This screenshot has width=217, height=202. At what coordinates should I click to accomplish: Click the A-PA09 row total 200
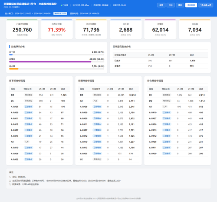201,154
